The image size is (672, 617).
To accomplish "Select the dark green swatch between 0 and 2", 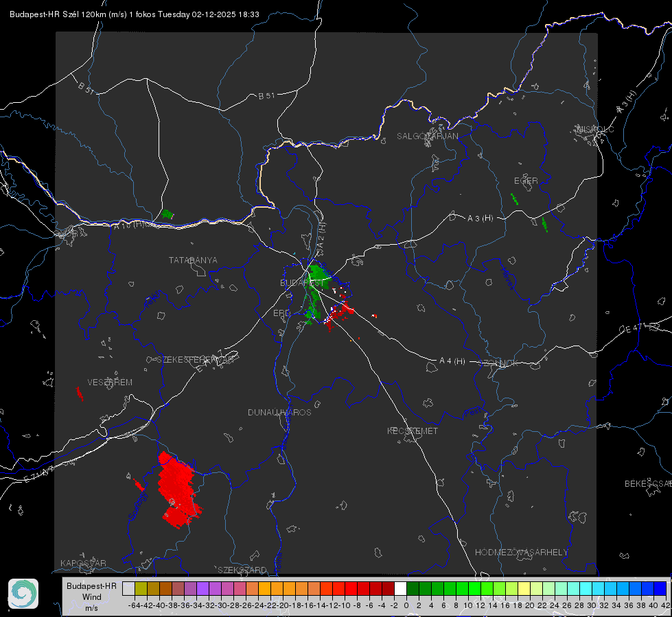I will point(413,588).
